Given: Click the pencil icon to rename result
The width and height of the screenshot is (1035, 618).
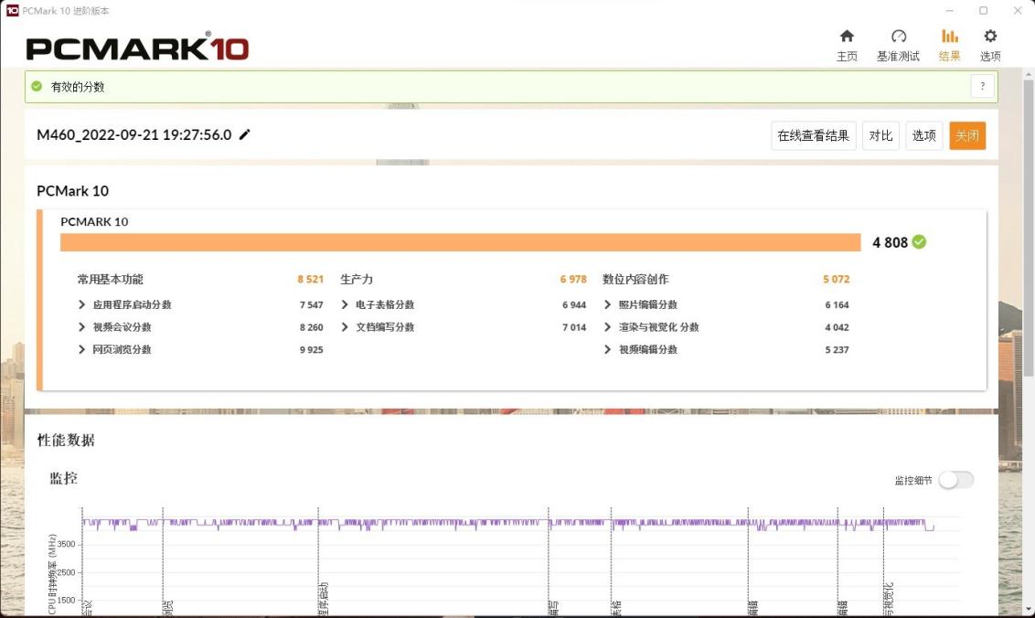Looking at the screenshot, I should pyautogui.click(x=245, y=134).
